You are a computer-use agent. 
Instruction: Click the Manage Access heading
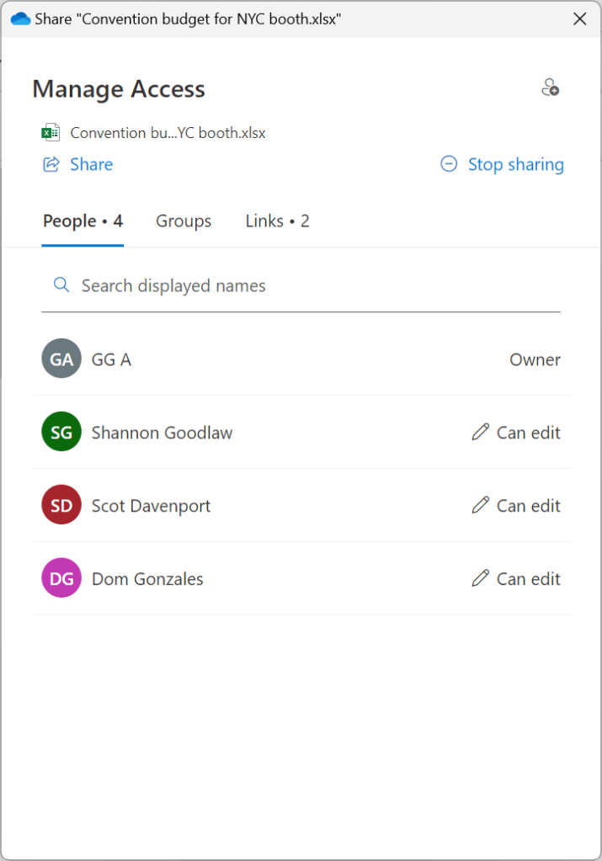click(x=119, y=89)
